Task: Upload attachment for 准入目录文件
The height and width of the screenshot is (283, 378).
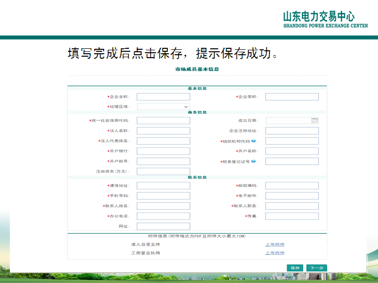Action: pos(275,245)
